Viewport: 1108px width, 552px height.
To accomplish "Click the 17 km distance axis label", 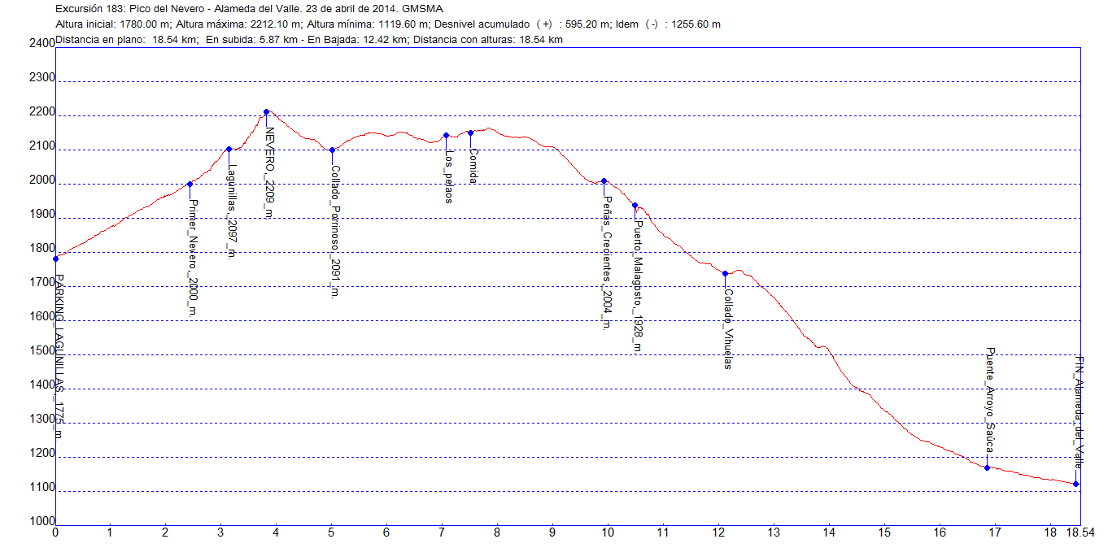I will 994,532.
